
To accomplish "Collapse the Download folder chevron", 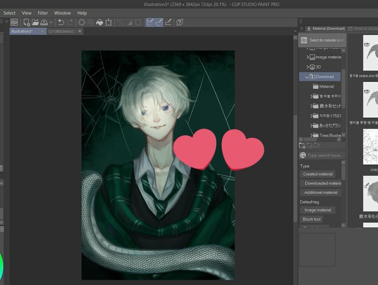I will [x=307, y=77].
